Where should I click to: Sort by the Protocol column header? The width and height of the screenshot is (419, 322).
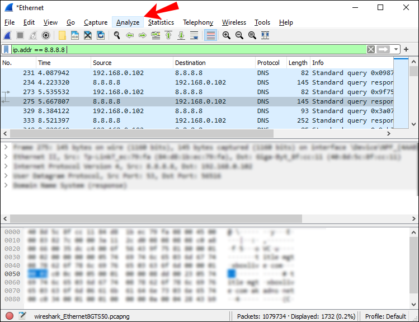click(271, 63)
